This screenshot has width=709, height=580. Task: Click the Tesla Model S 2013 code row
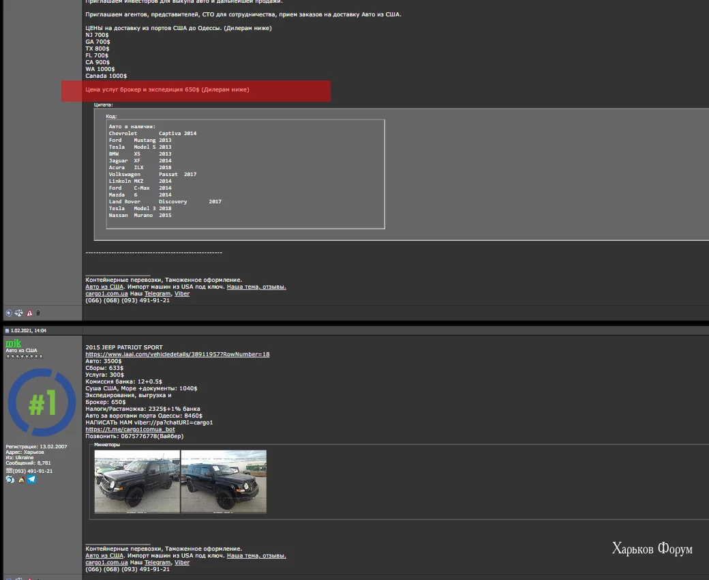(x=140, y=147)
